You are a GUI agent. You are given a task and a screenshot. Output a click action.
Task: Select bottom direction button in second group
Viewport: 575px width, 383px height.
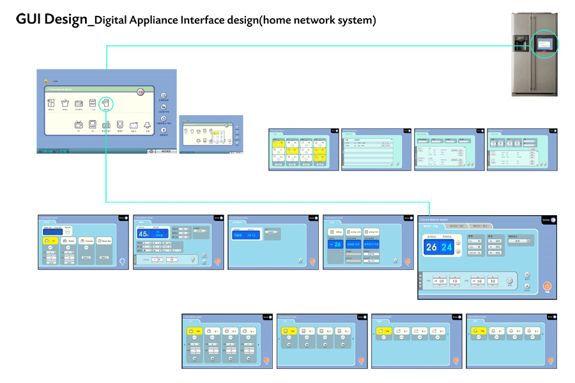(x=494, y=253)
